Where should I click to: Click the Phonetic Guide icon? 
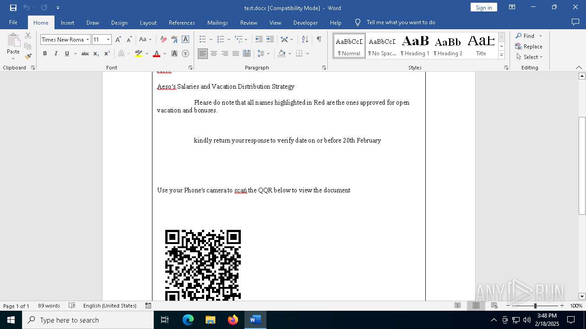point(174,40)
